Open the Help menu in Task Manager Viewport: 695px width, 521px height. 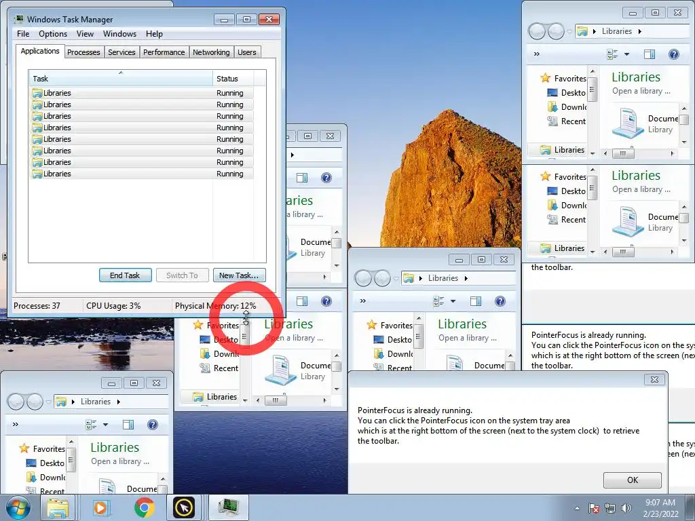[x=154, y=34]
